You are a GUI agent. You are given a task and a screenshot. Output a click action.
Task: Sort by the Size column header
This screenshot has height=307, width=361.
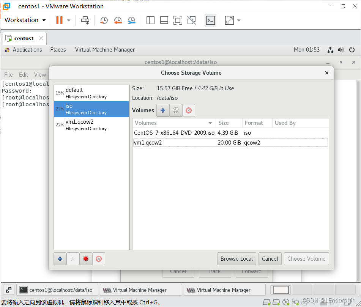pos(229,123)
